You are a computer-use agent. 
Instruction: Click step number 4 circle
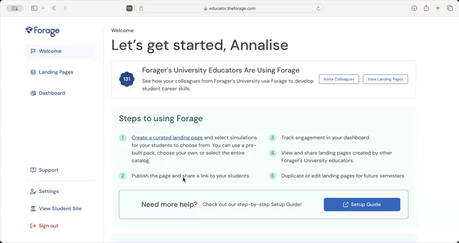[273, 153]
